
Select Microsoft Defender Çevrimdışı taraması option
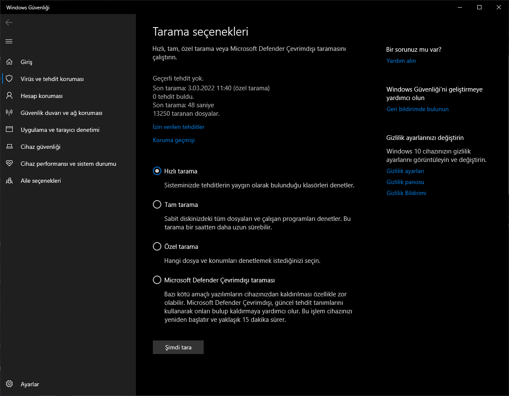click(x=157, y=280)
